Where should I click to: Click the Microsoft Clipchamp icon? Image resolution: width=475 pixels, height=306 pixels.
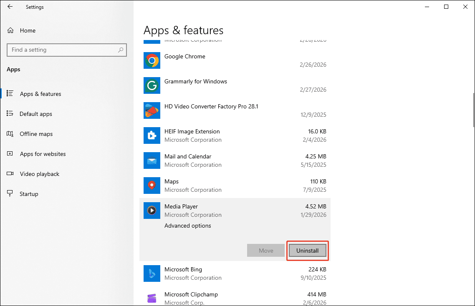pyautogui.click(x=152, y=297)
